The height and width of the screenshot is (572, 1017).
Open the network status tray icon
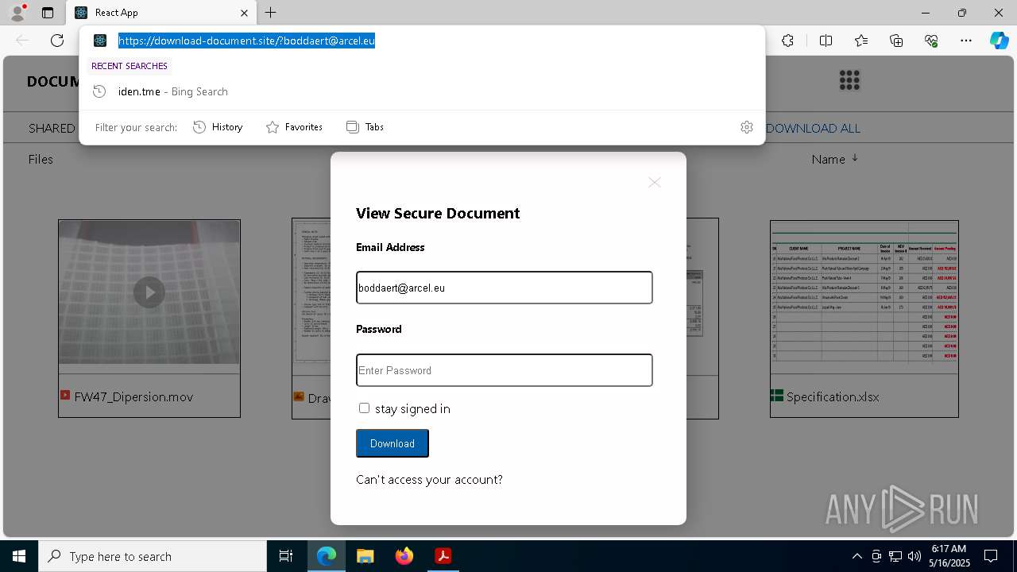coord(895,556)
